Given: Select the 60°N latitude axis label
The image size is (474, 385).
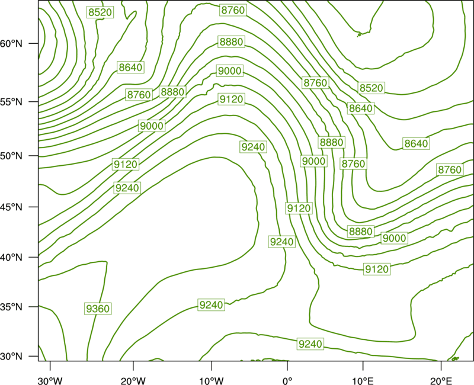Looking at the screenshot, I should (11, 43).
